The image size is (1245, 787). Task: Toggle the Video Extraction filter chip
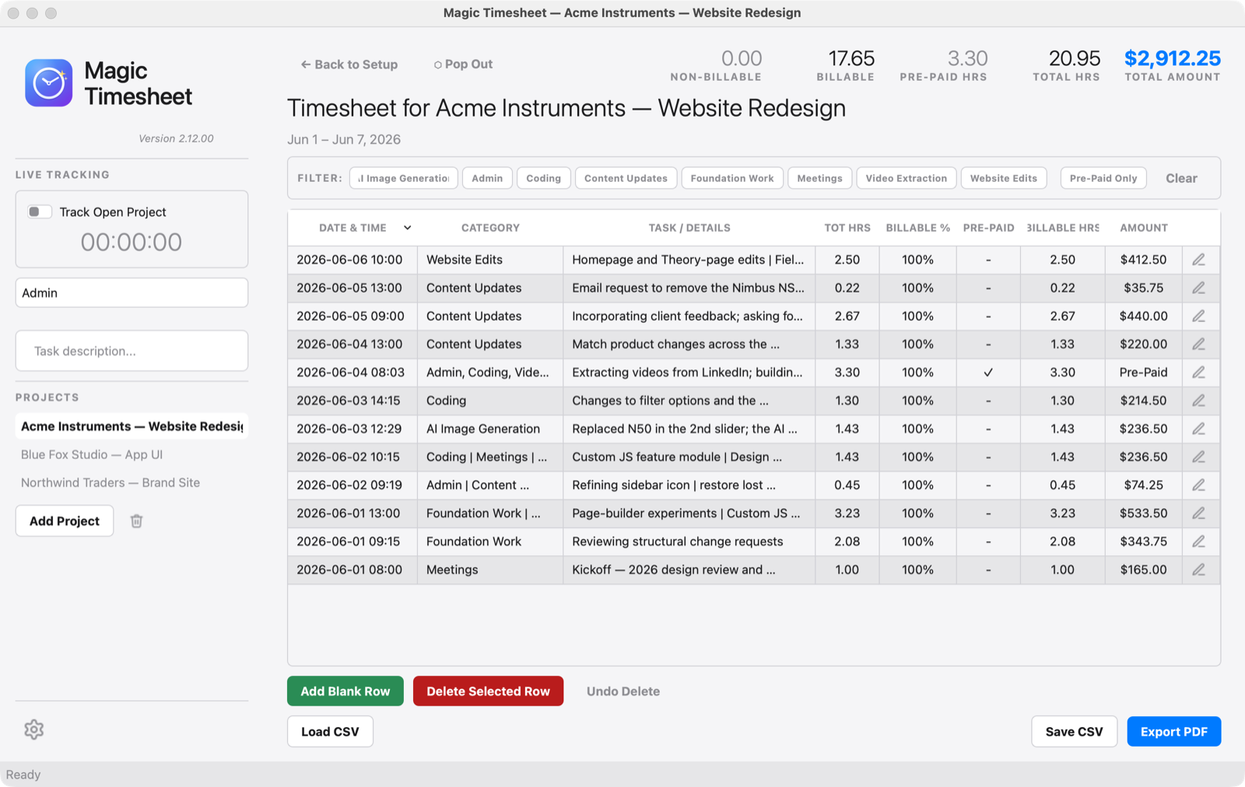[x=906, y=178]
